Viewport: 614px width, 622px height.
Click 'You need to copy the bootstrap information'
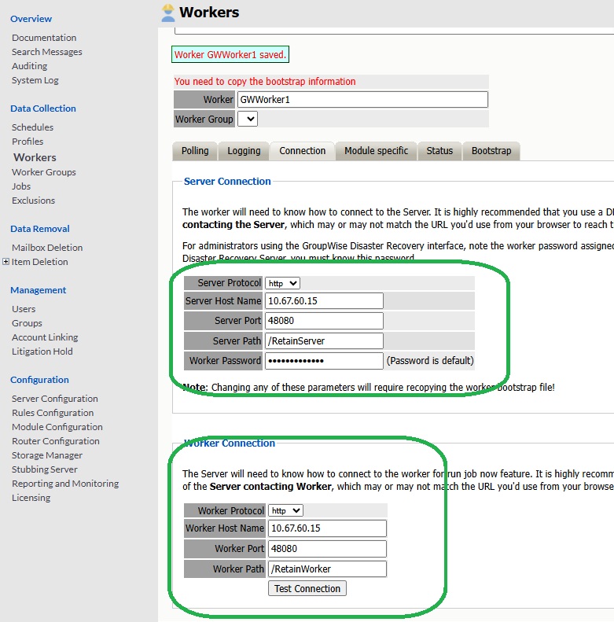pos(265,81)
